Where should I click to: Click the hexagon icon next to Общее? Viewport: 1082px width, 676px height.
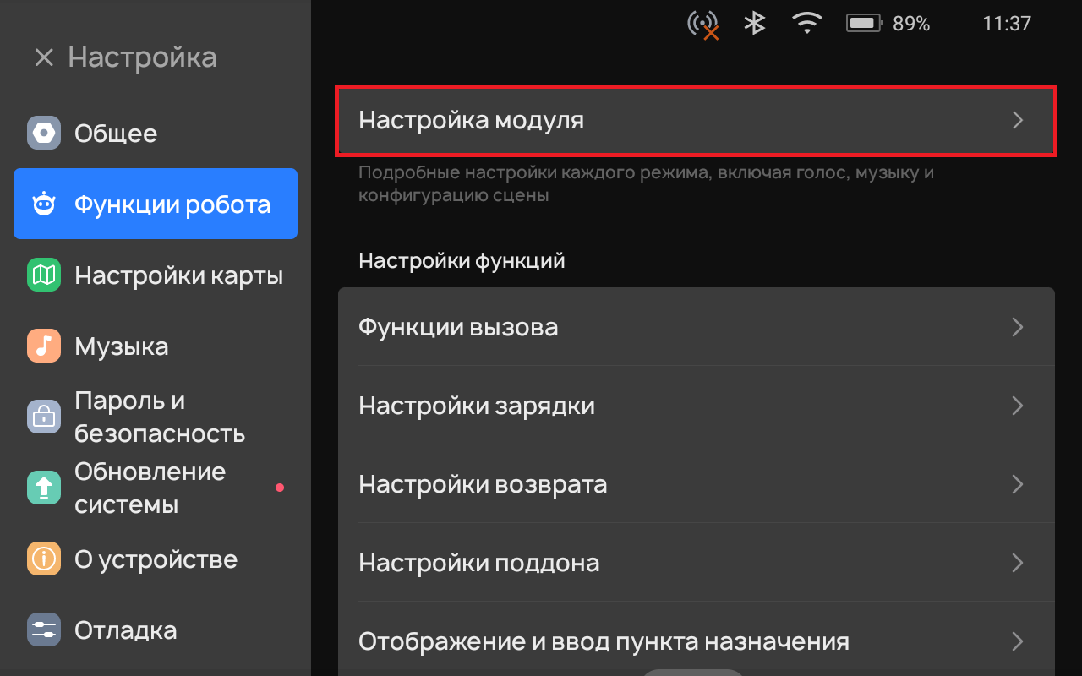[44, 134]
